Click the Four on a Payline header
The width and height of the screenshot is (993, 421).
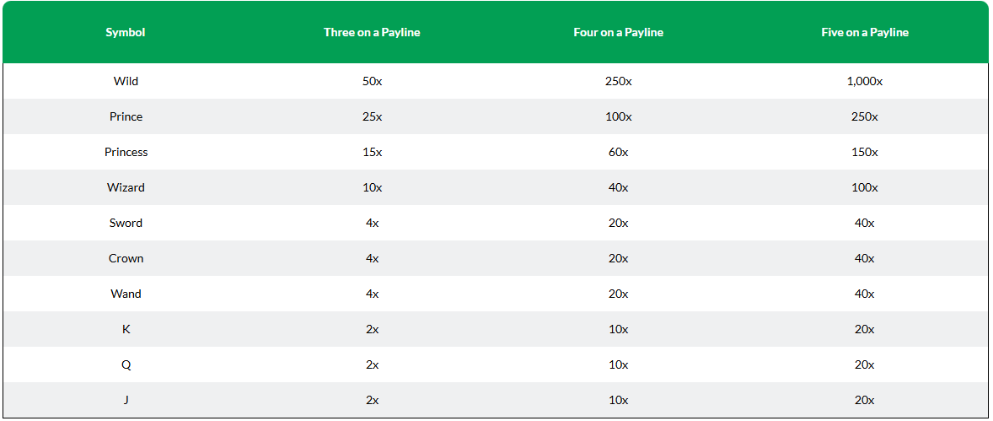[x=618, y=32]
